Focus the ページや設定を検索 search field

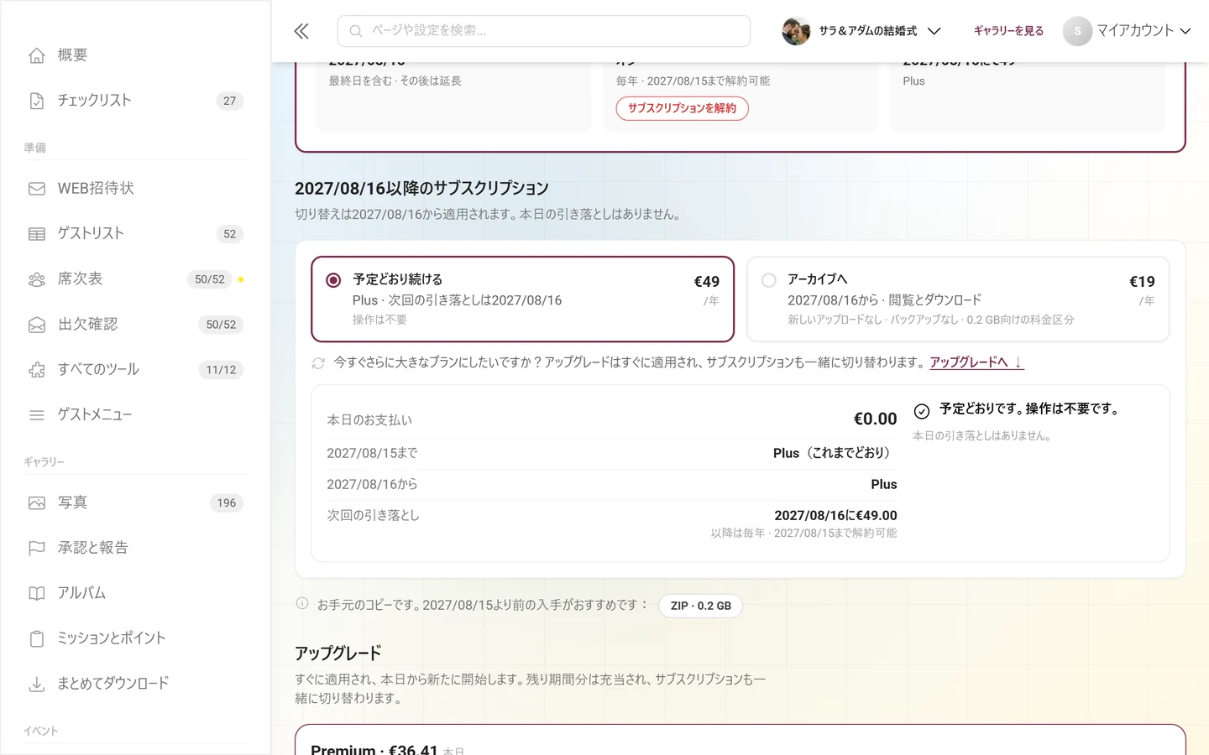click(544, 31)
